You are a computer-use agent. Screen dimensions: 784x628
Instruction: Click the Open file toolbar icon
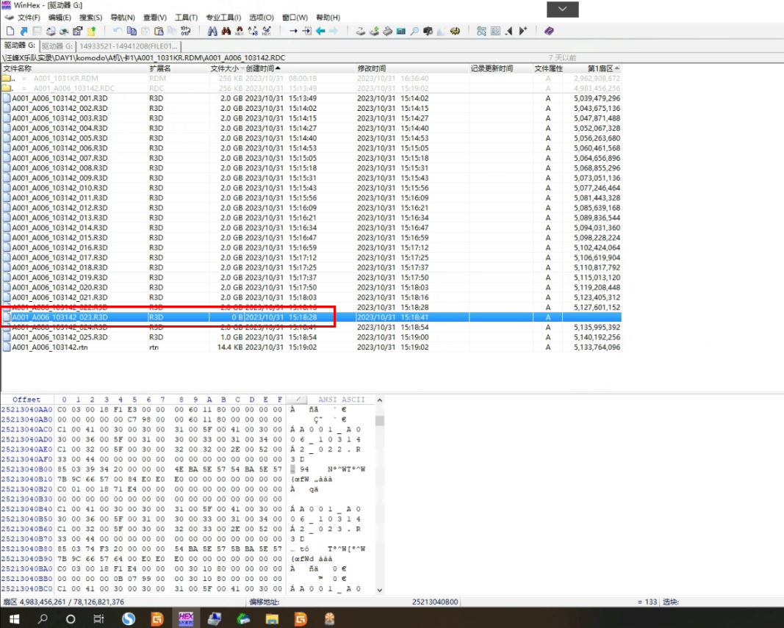[24, 31]
